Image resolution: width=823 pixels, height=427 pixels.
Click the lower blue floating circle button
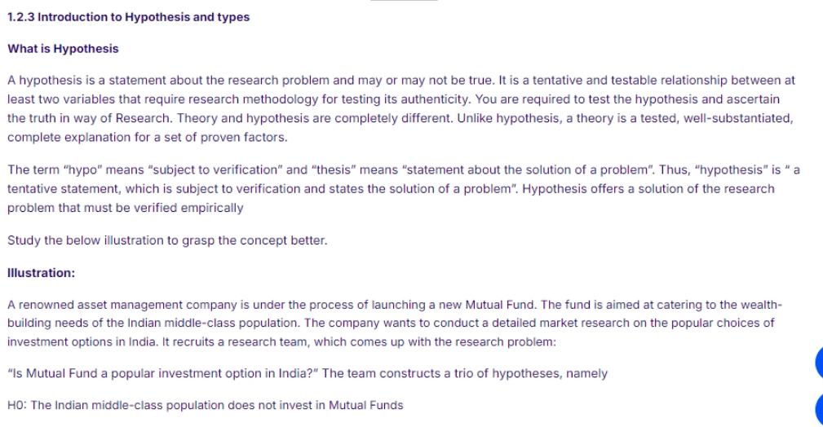tap(819, 409)
